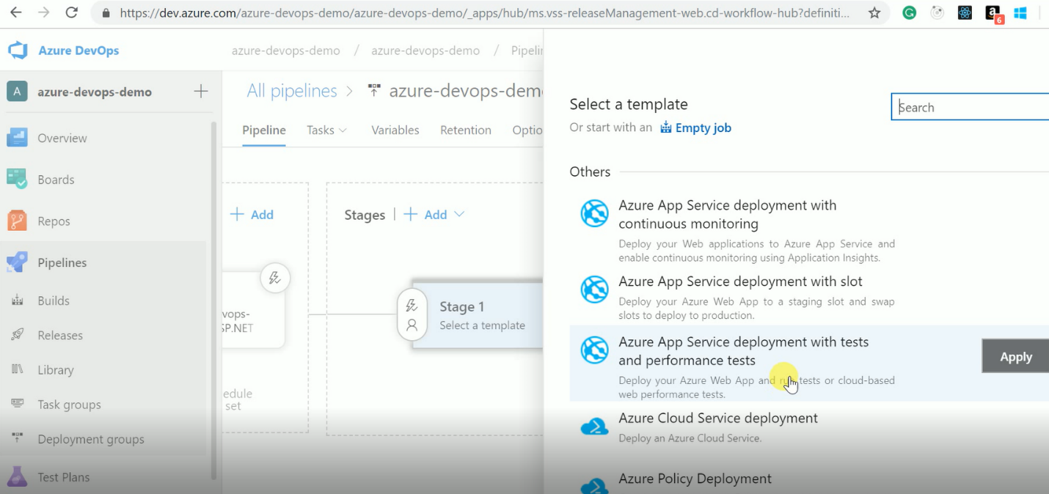
Task: Click the All pipelines breadcrumb link
Action: point(292,91)
